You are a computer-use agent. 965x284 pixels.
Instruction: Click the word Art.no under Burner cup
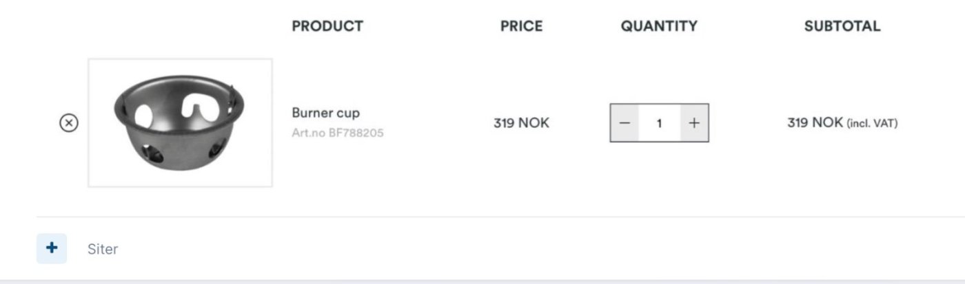(305, 133)
